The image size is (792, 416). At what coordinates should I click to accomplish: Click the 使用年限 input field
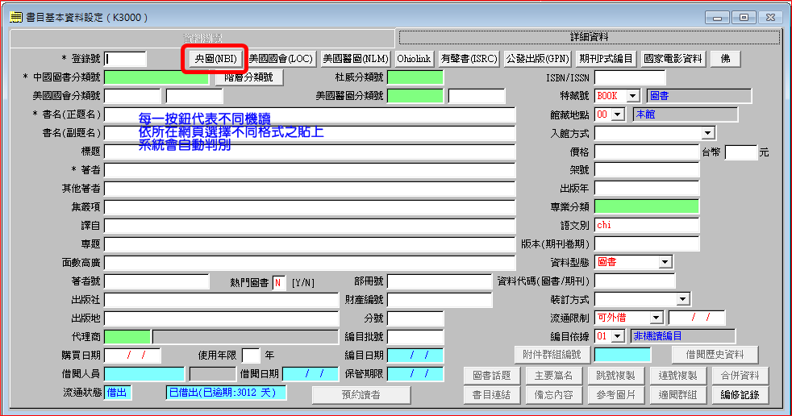[251, 356]
